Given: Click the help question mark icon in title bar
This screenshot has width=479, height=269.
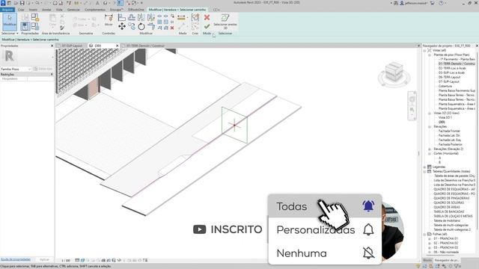Looking at the screenshot, I should click(441, 3).
